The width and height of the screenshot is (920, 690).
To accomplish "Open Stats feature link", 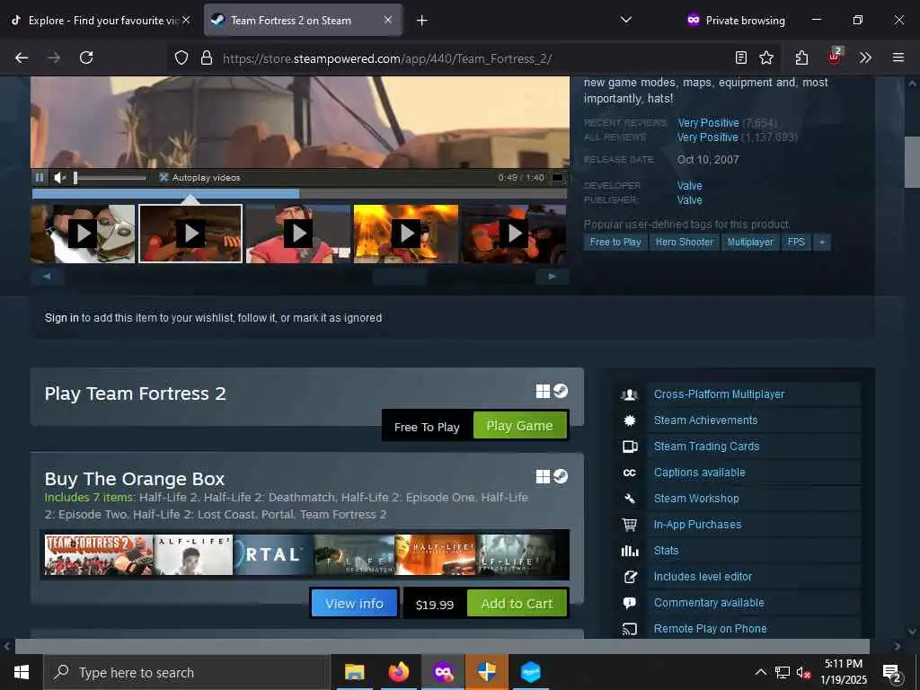I will pyautogui.click(x=666, y=551).
